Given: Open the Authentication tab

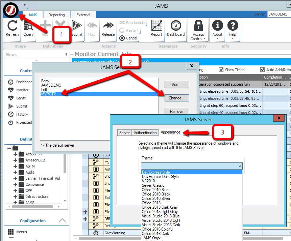Looking at the screenshot, I should pos(145,133).
